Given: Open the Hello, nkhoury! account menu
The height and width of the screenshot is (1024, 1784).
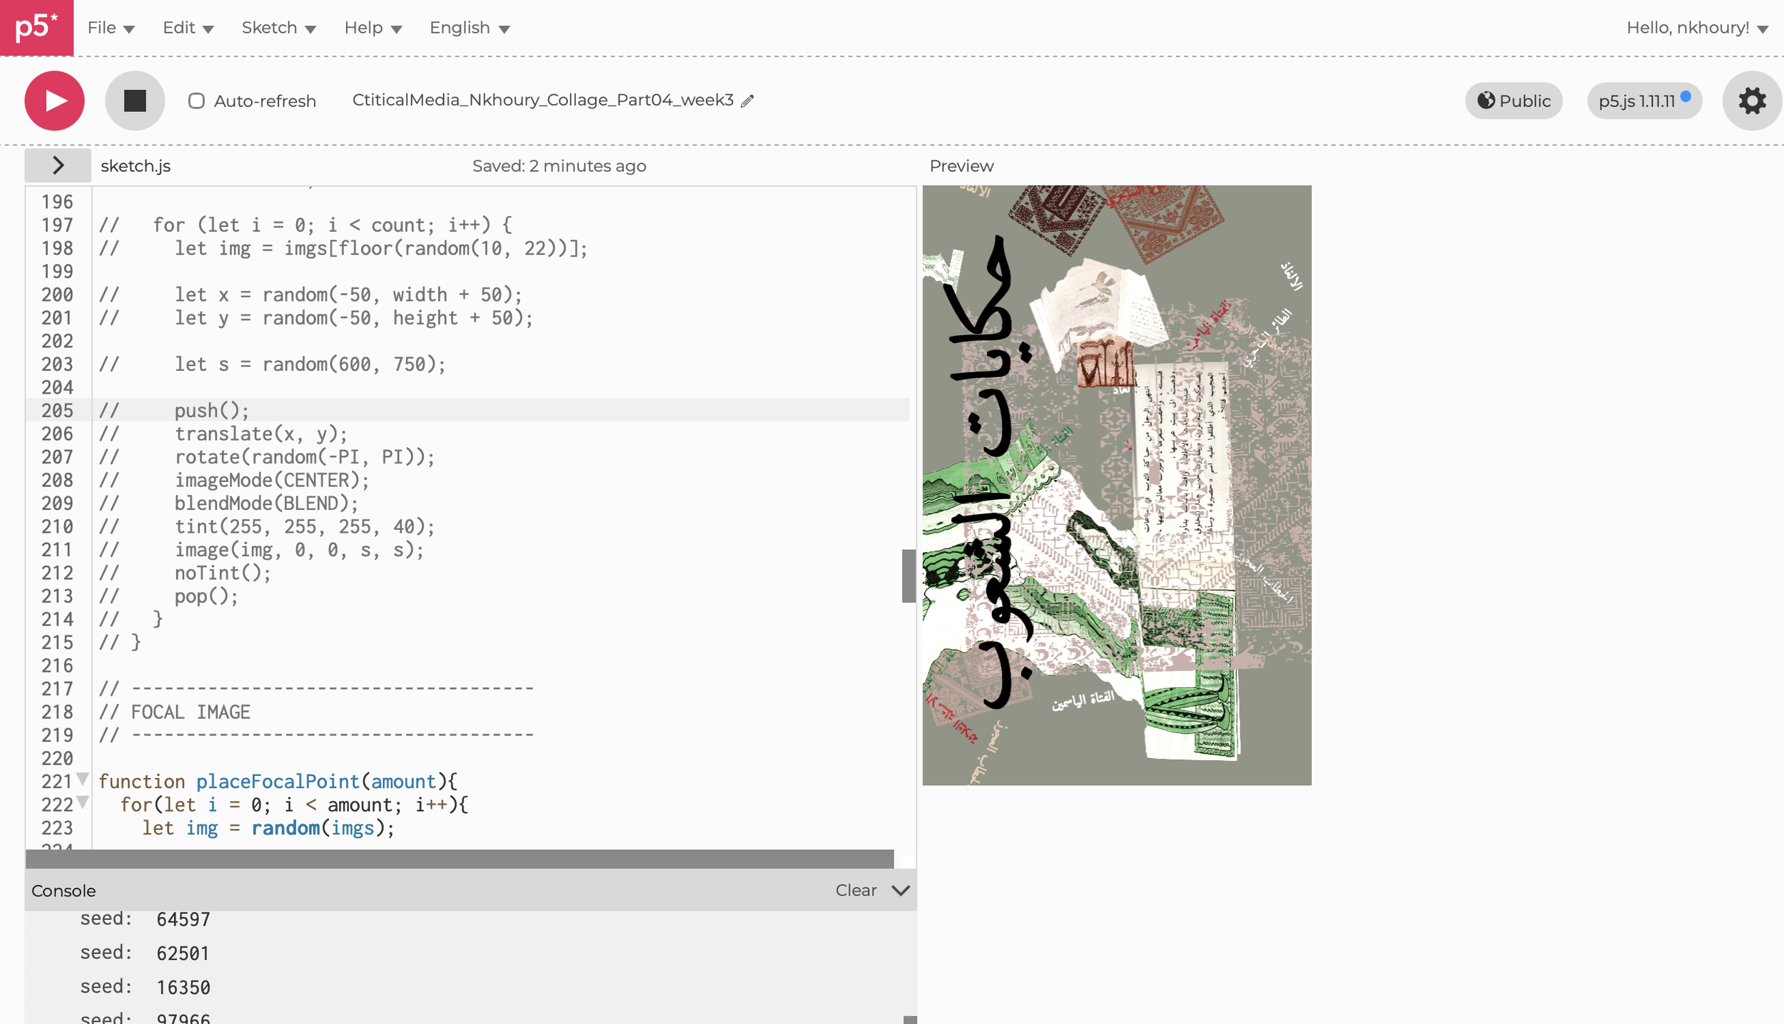Looking at the screenshot, I should 1697,28.
